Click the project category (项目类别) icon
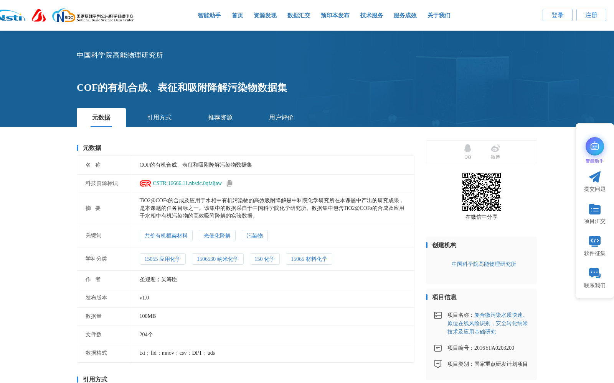The height and width of the screenshot is (383, 614). point(438,364)
